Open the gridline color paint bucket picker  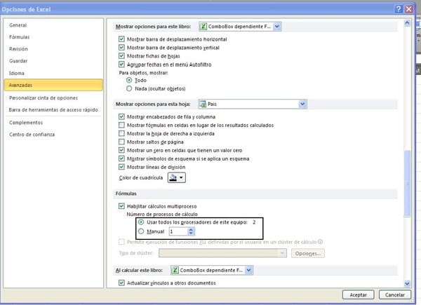[176, 177]
